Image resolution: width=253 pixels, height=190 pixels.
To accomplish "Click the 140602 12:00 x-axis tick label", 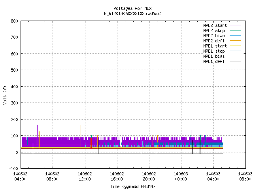I will (85, 177).
